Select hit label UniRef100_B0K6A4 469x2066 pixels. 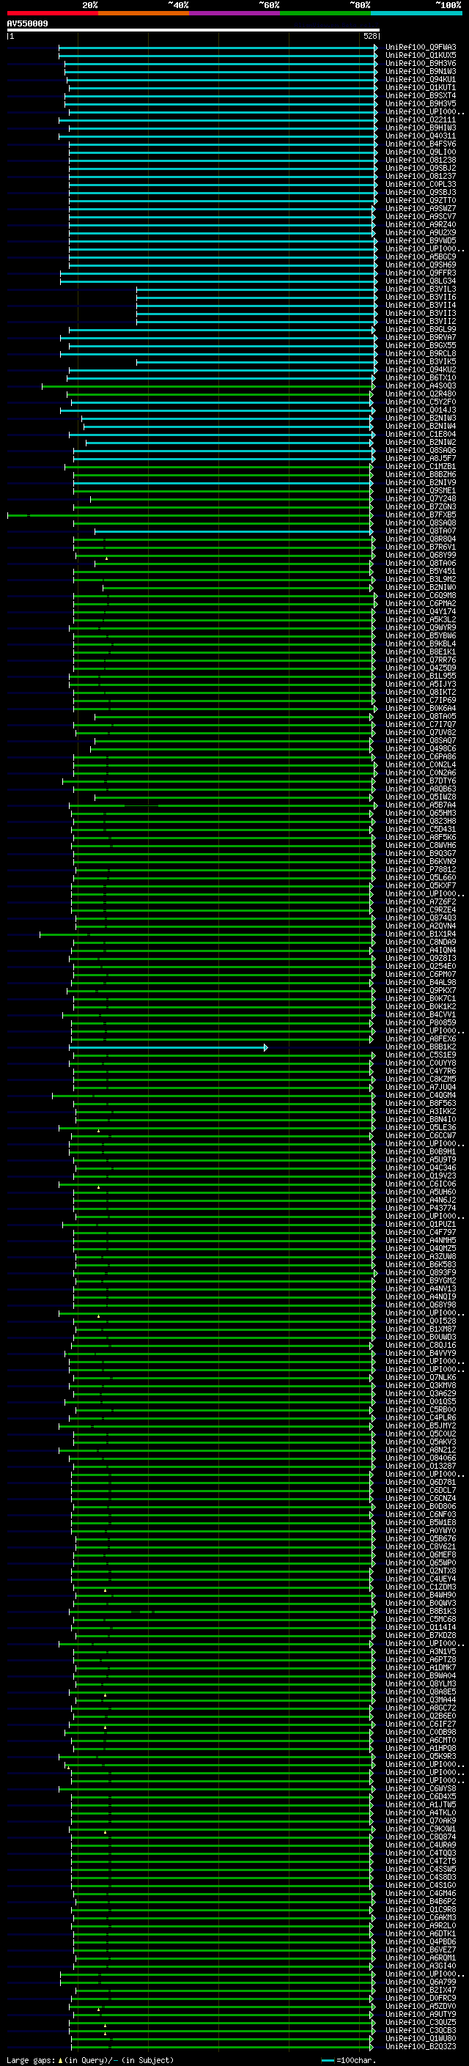[421, 708]
